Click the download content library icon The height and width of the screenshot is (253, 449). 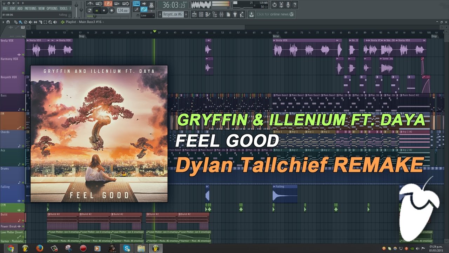point(252,14)
